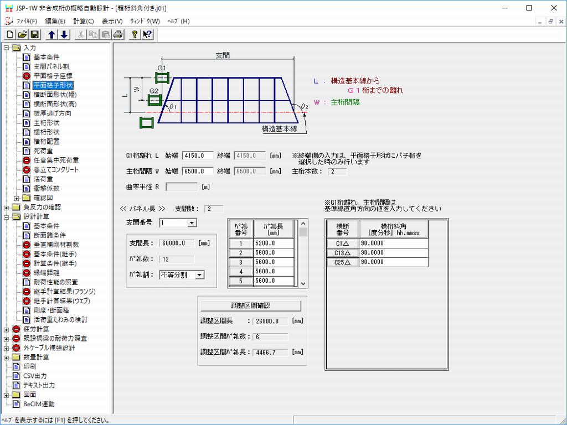Open the 支間番号 dropdown
Screen dimensions: 567x425
(192, 223)
